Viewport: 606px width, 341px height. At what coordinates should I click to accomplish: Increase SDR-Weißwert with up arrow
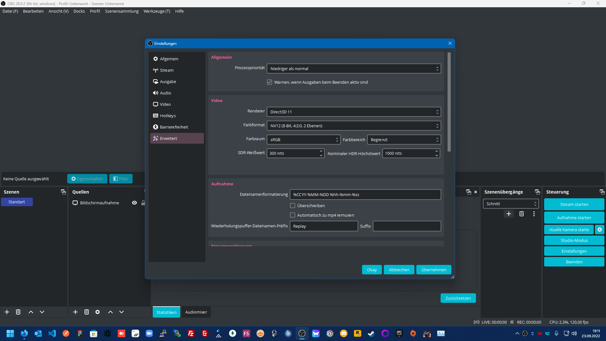tap(321, 151)
